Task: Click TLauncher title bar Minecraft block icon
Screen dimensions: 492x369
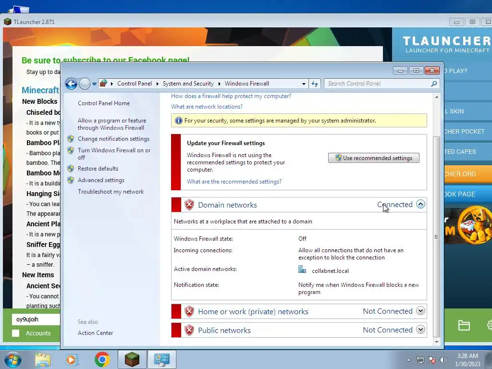Action: pyautogui.click(x=8, y=22)
